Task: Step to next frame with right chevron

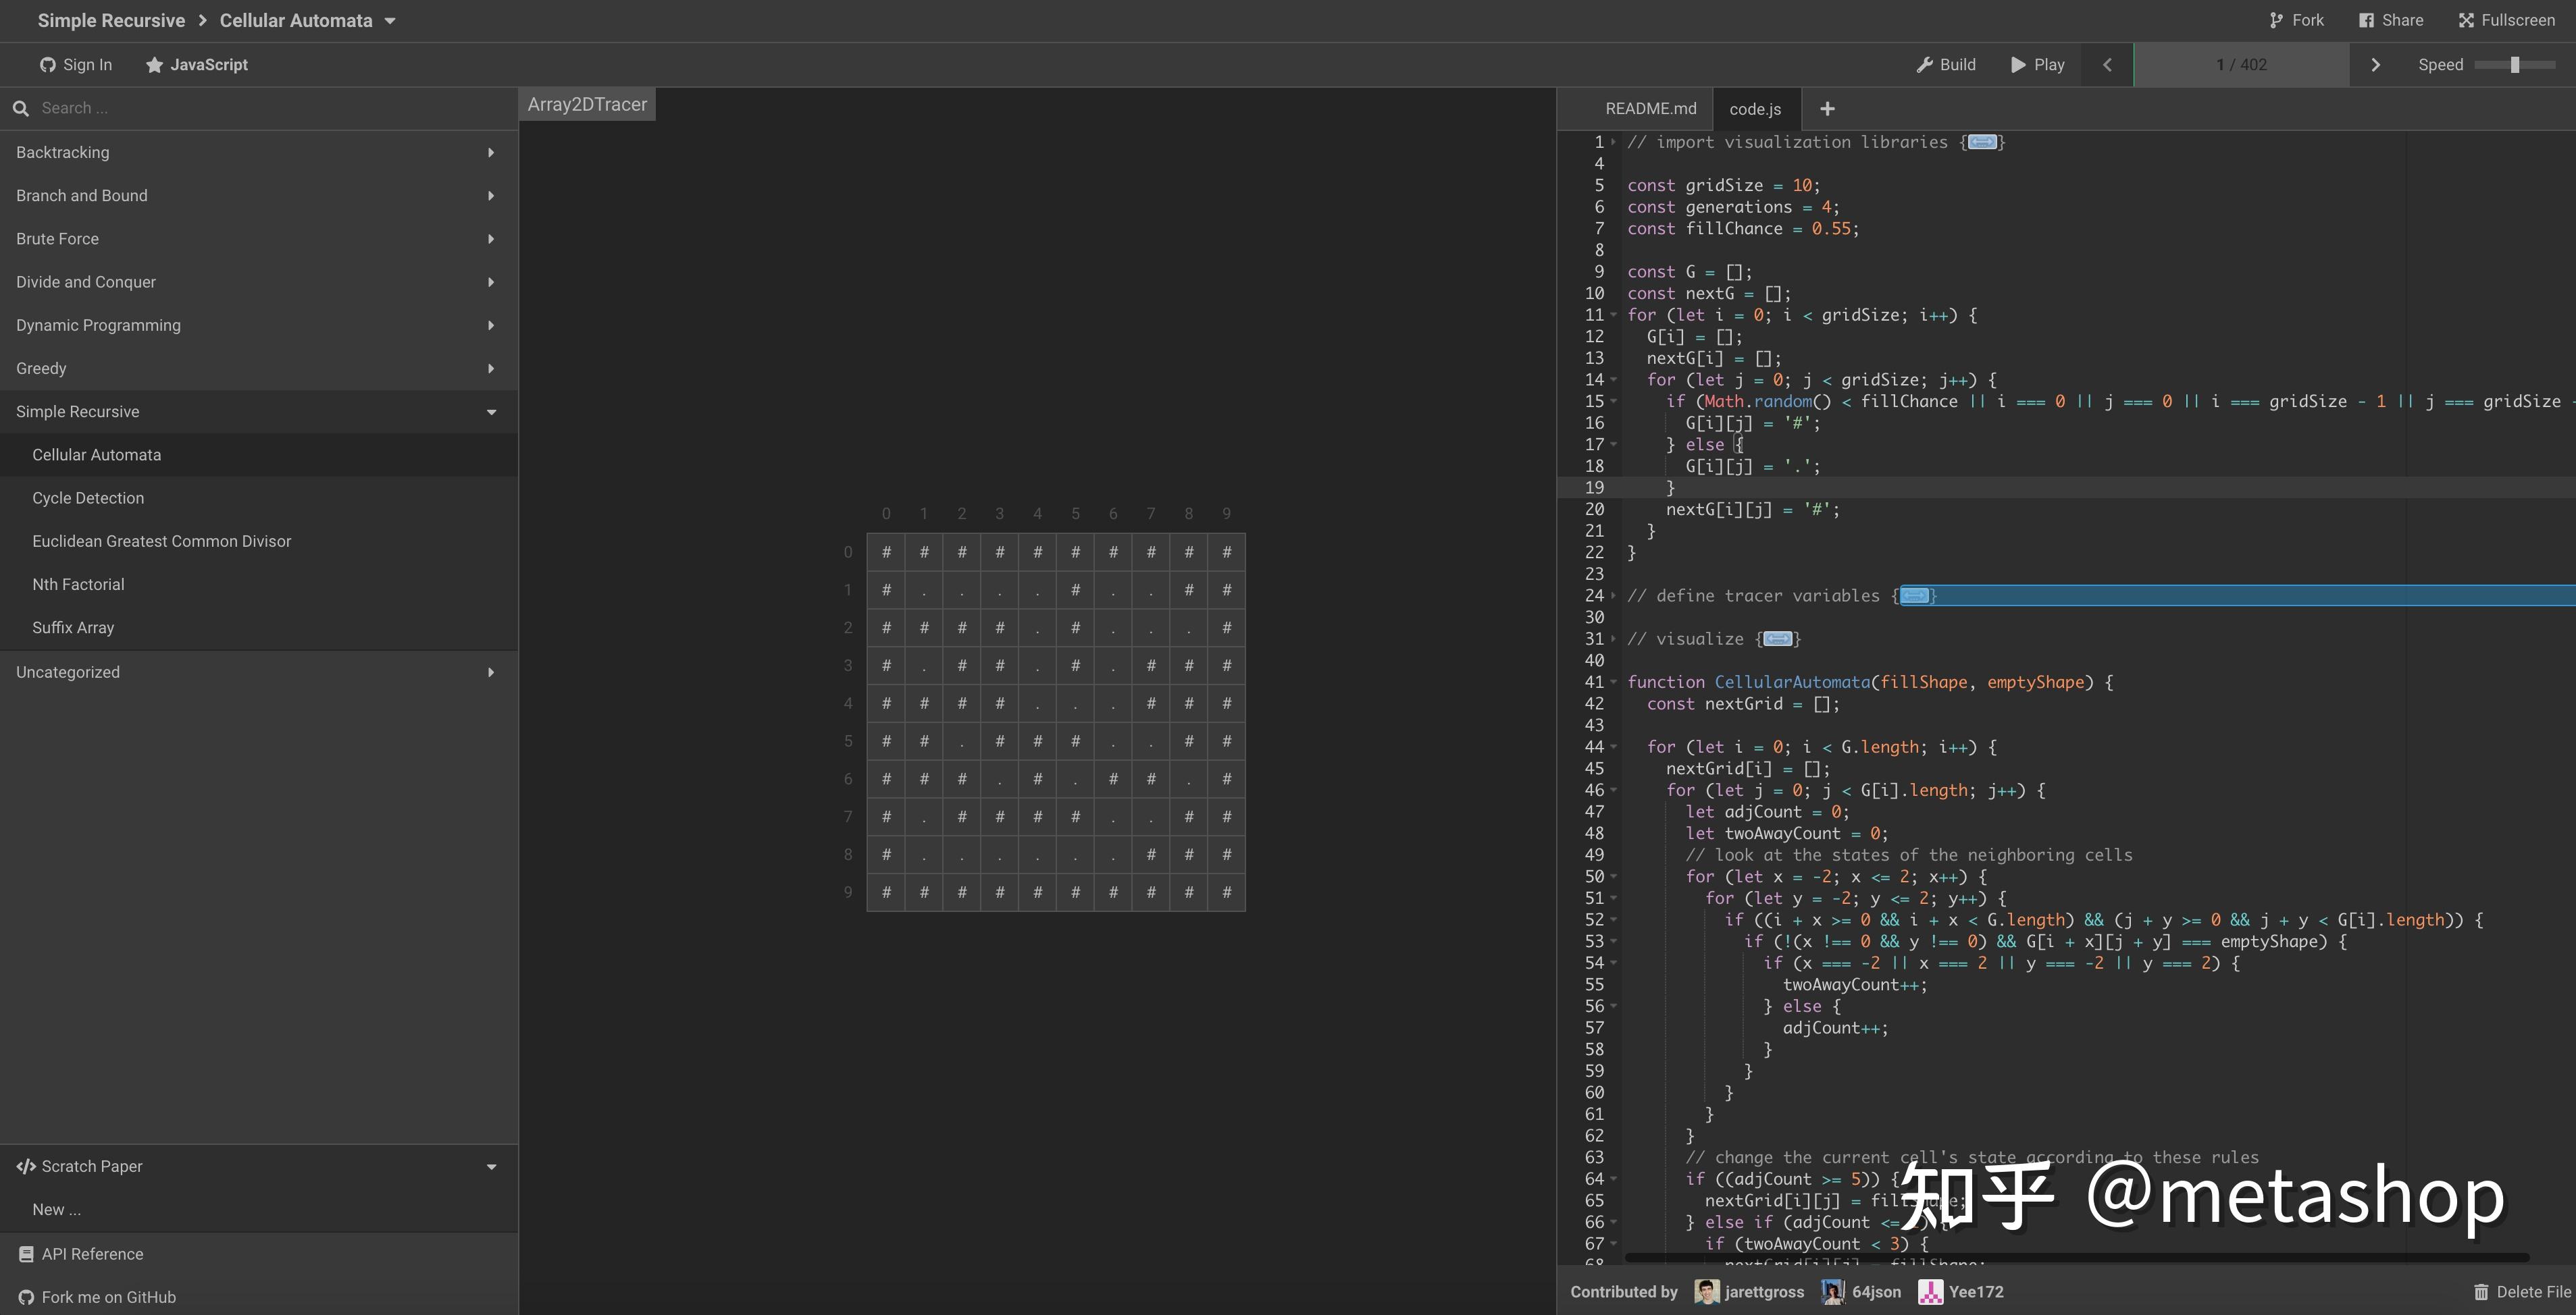Action: pos(2375,65)
